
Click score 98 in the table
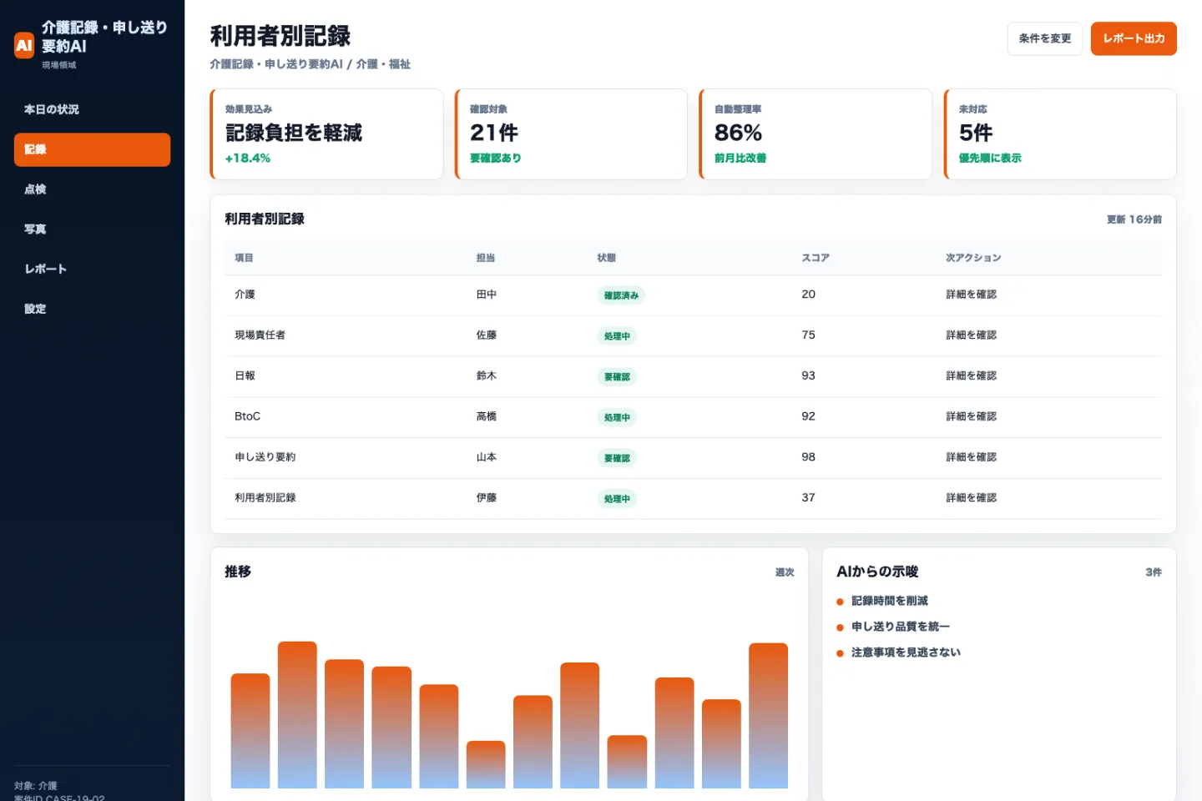point(808,457)
